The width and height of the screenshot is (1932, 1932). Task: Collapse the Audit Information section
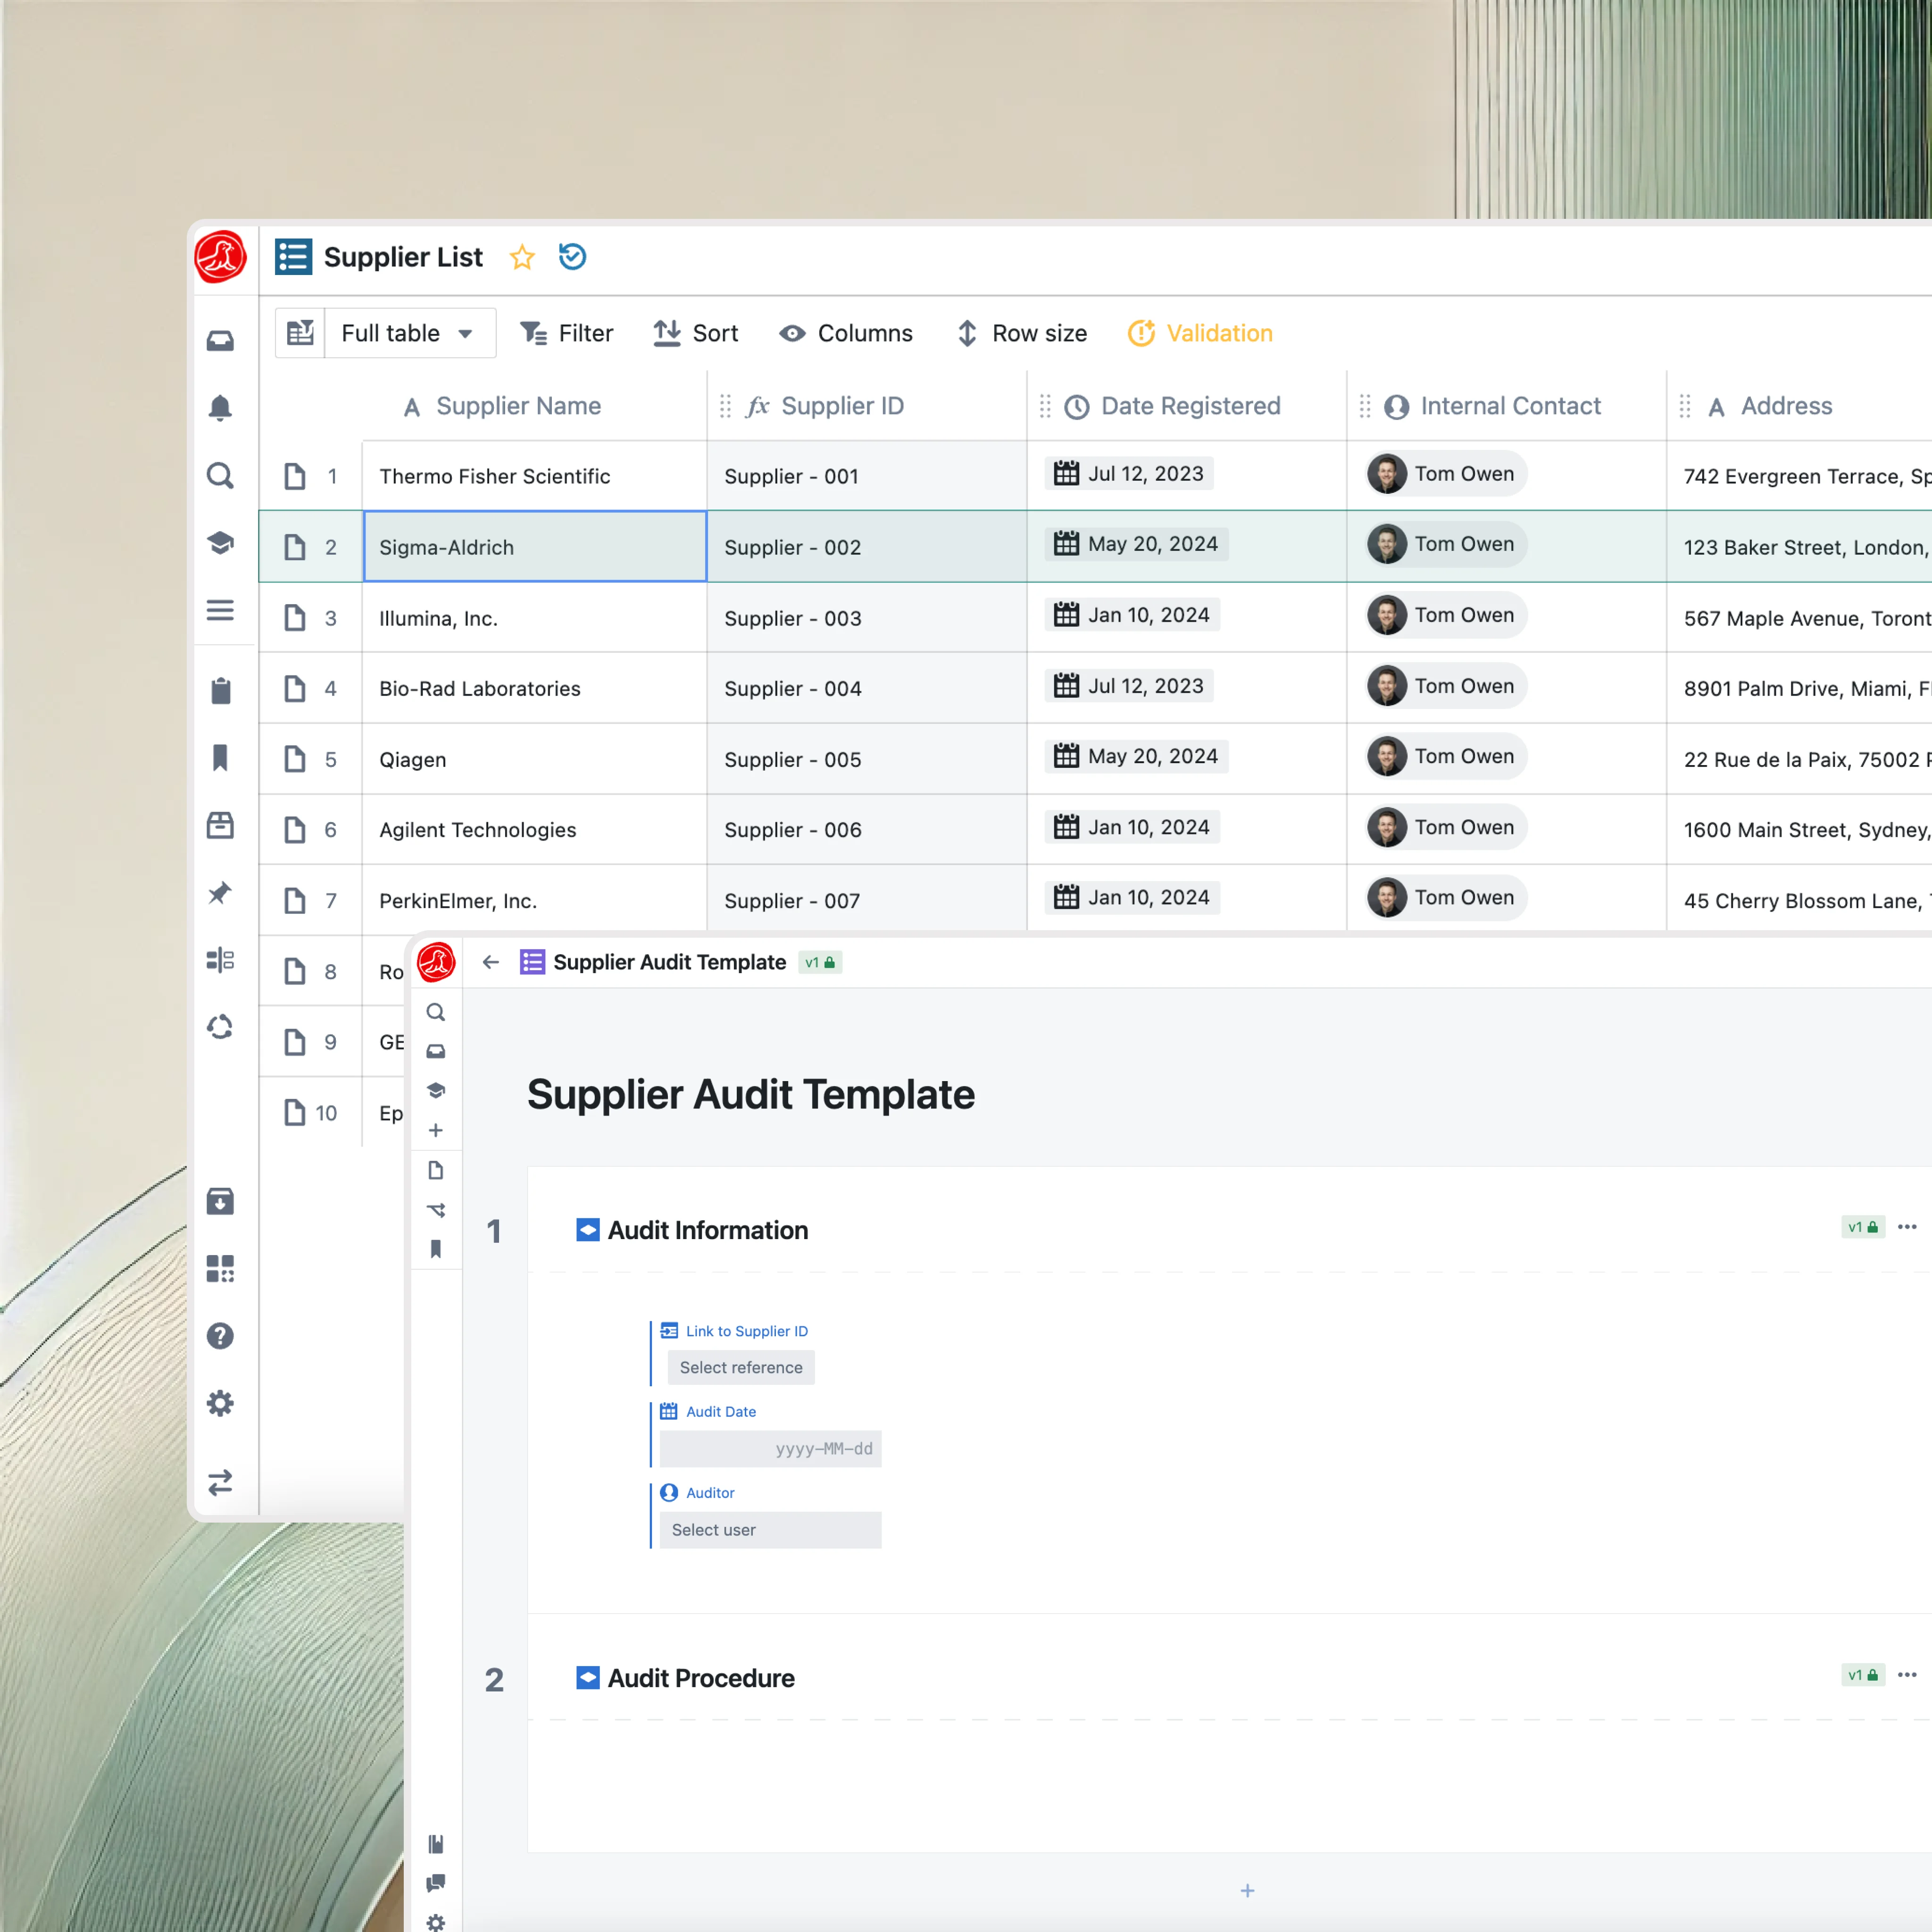[x=588, y=1230]
